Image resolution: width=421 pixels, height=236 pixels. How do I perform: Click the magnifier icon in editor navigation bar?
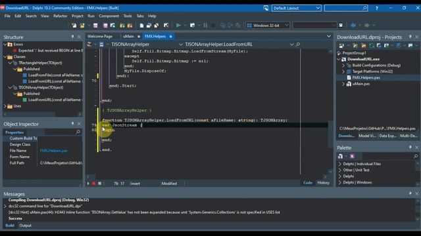tap(298, 45)
